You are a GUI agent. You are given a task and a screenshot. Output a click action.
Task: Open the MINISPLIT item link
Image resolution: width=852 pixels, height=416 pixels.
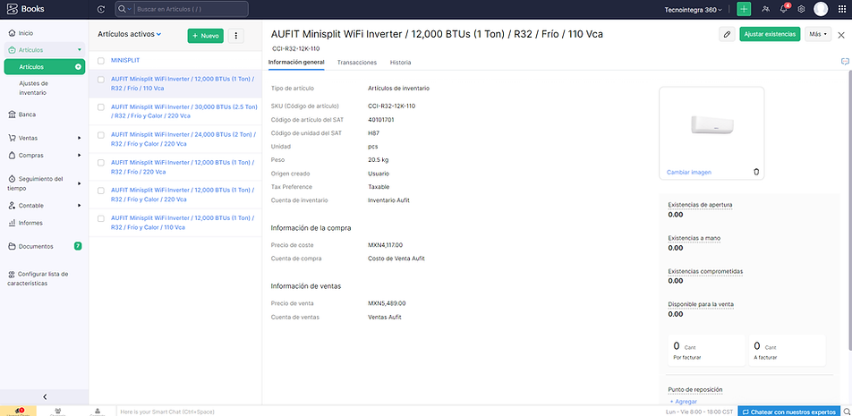pos(125,60)
